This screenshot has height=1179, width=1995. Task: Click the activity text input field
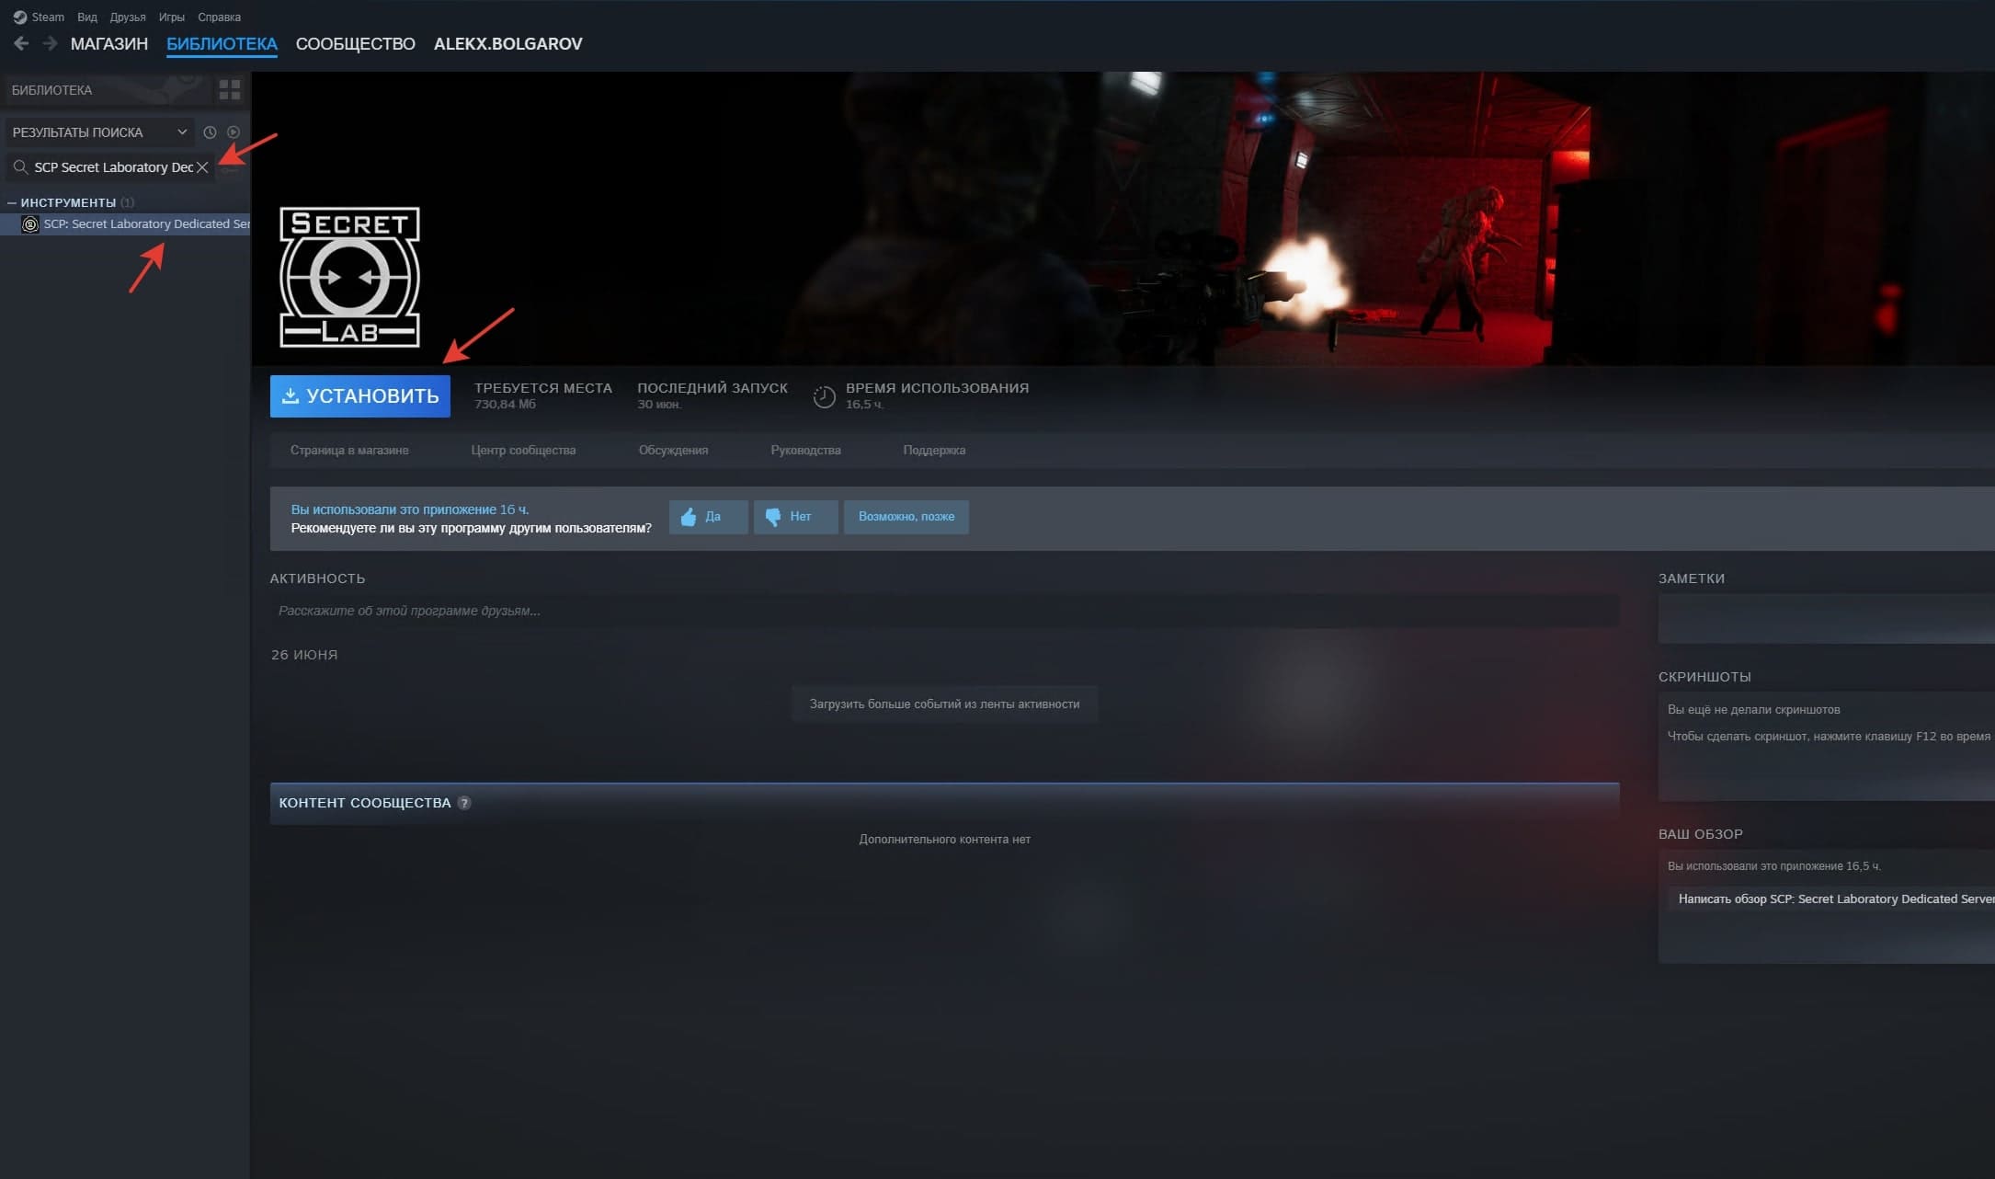tap(944, 609)
